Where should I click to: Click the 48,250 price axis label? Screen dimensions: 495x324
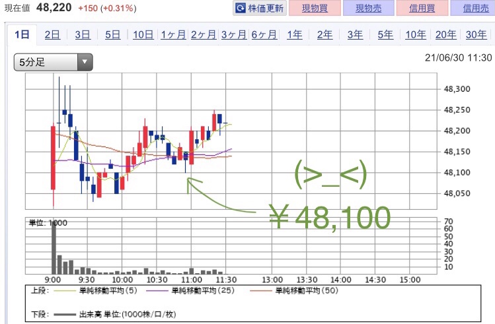457,110
